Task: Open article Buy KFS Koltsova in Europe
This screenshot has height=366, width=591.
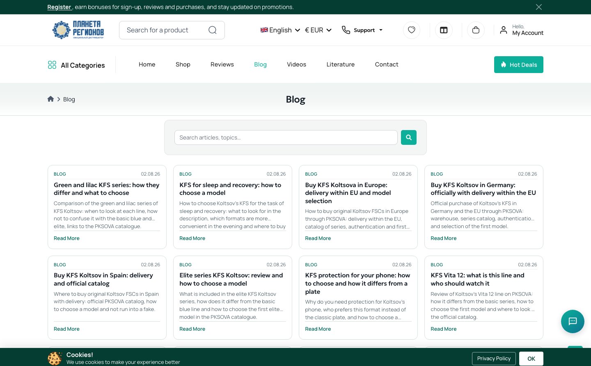Action: (348, 193)
